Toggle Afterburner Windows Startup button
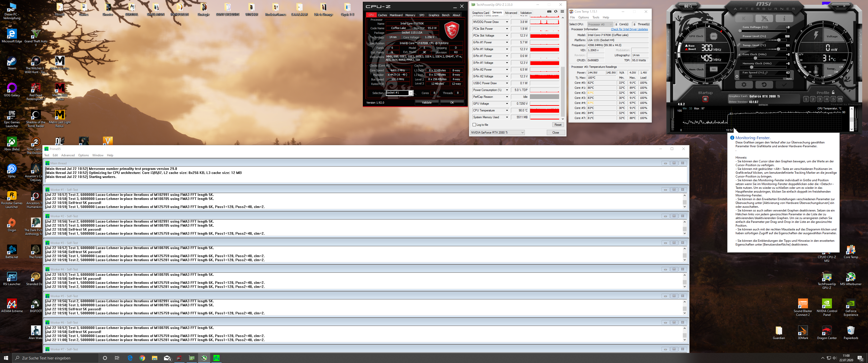 click(x=705, y=99)
